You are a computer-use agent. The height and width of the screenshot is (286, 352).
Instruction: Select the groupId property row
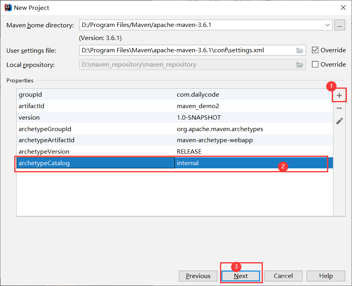pos(175,95)
